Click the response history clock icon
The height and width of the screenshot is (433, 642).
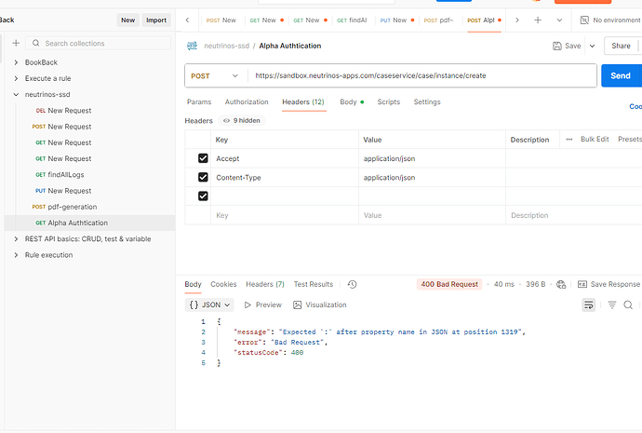[x=352, y=284]
